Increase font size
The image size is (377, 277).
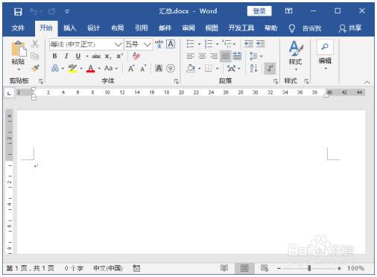[131, 69]
